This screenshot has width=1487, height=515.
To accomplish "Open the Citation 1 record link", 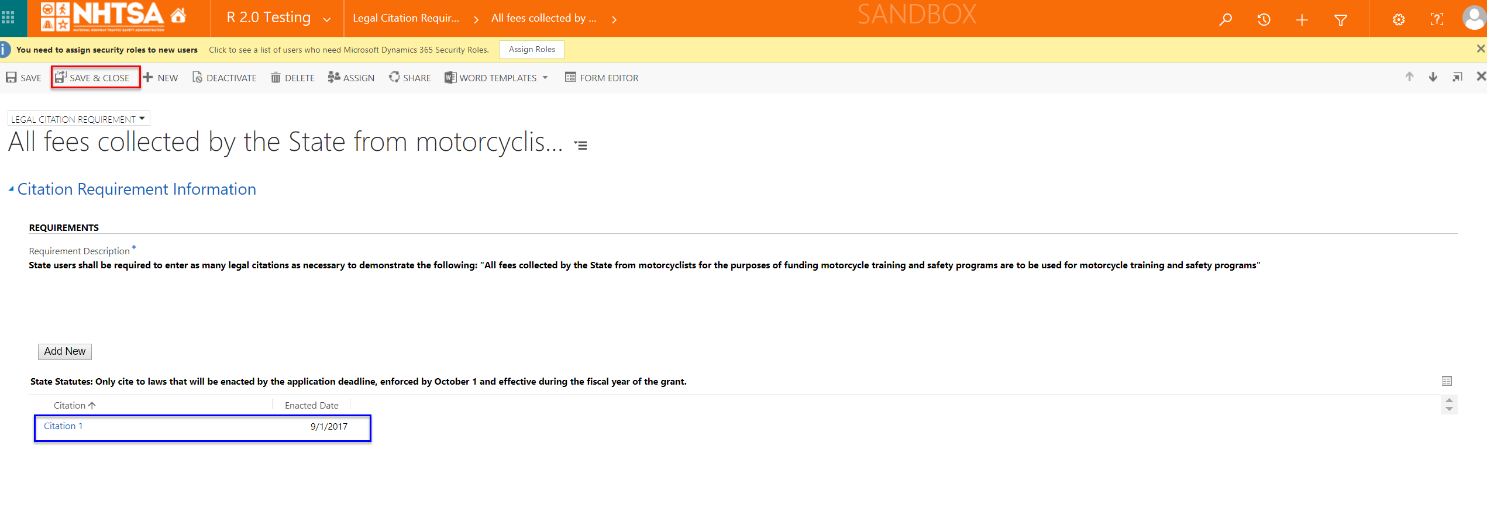I will [x=63, y=426].
